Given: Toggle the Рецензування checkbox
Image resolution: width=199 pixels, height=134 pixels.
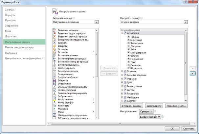Looking at the screenshot, I should pyautogui.click(x=125, y=86).
